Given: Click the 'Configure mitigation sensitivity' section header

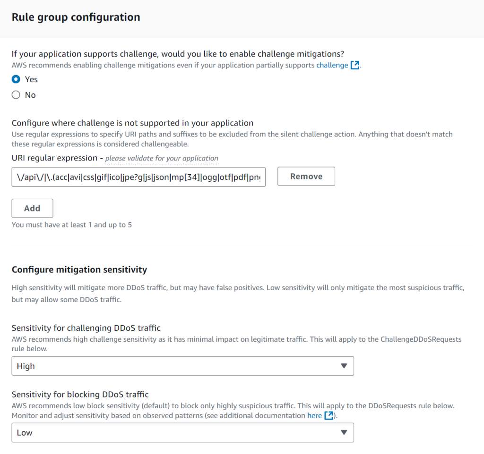Looking at the screenshot, I should (79, 269).
